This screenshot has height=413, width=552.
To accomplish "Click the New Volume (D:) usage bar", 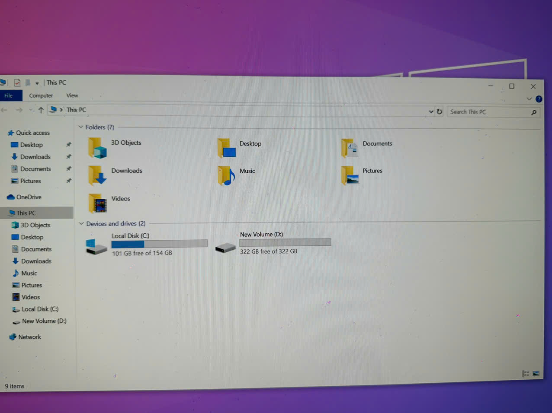I will point(285,242).
